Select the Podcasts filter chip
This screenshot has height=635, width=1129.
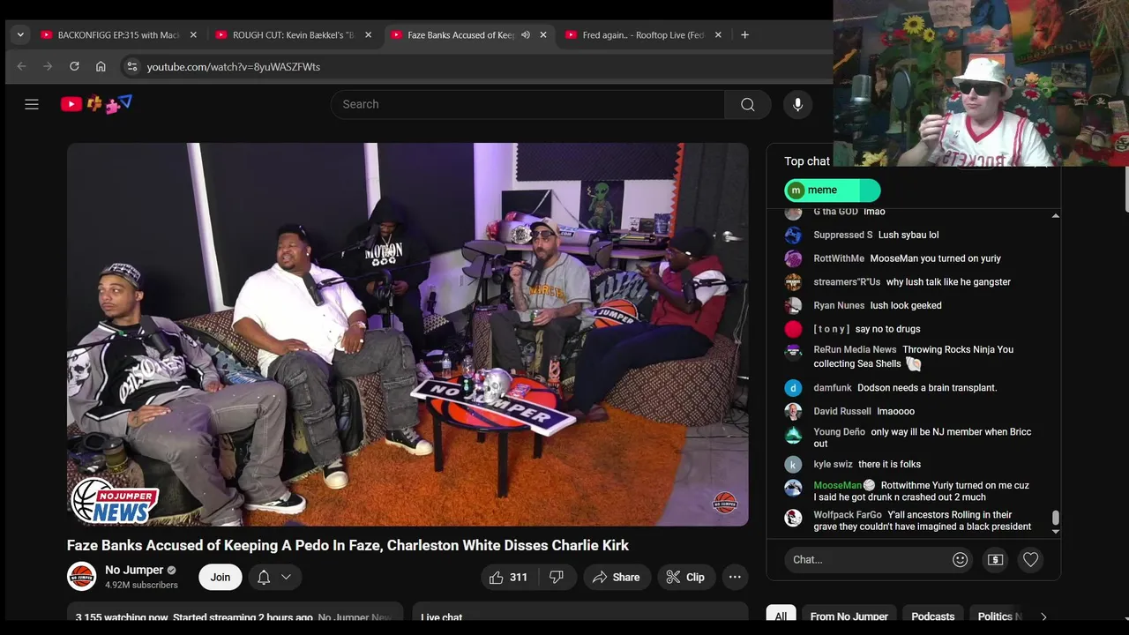pos(932,616)
